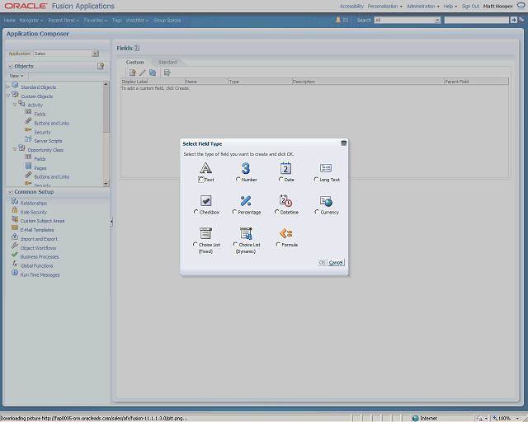Click the Formula field type icon

(x=285, y=233)
